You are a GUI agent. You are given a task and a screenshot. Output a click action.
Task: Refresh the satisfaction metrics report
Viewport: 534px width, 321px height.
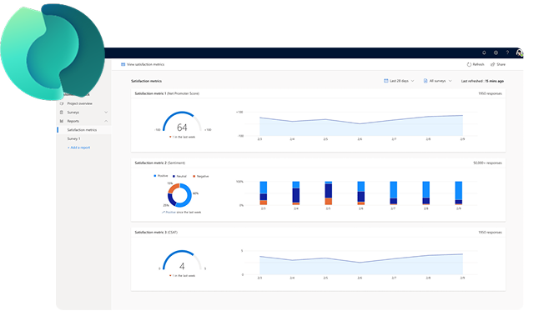click(476, 64)
